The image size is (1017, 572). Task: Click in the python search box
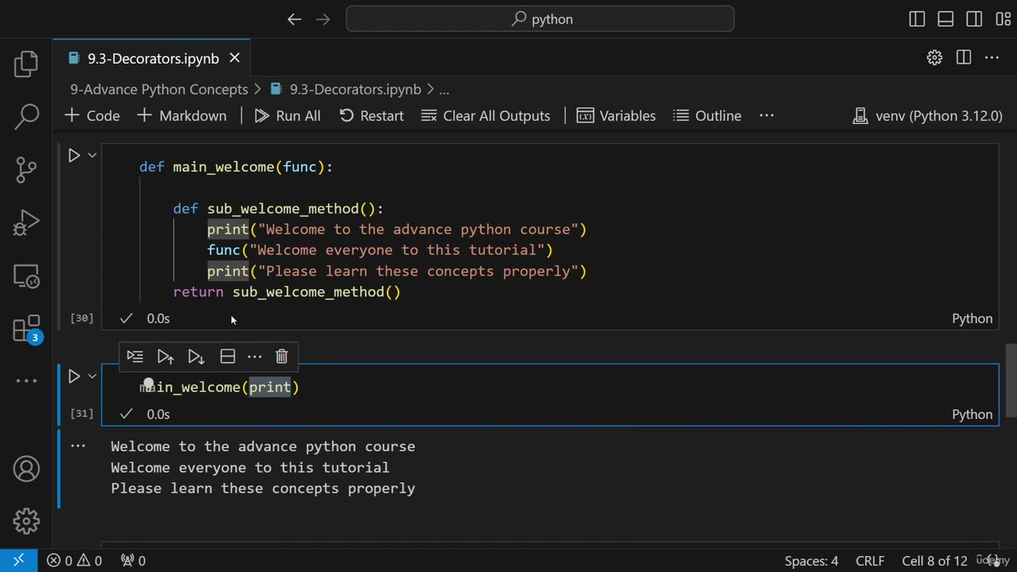coord(540,19)
